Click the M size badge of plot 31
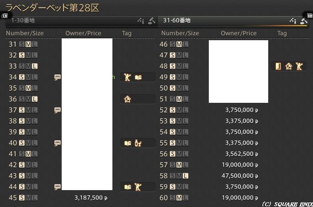The width and height of the screenshot is (313, 207). click(x=28, y=44)
